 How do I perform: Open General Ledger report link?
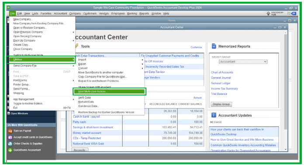point(221,83)
